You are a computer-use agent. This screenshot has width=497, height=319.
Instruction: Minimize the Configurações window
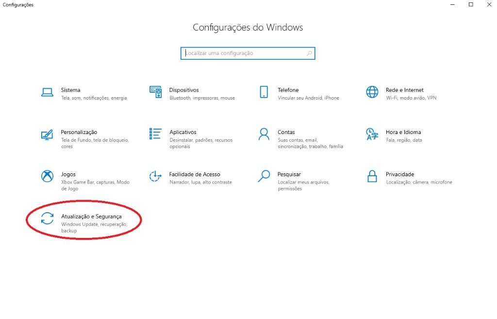click(451, 5)
